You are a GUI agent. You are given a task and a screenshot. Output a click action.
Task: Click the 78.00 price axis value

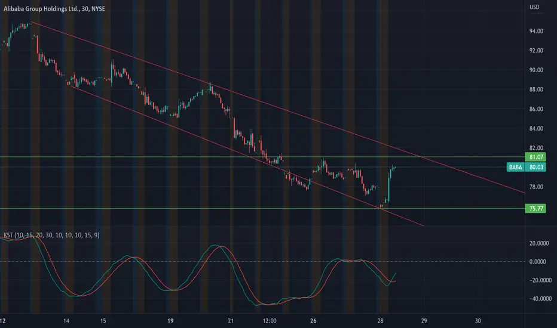[x=536, y=187]
